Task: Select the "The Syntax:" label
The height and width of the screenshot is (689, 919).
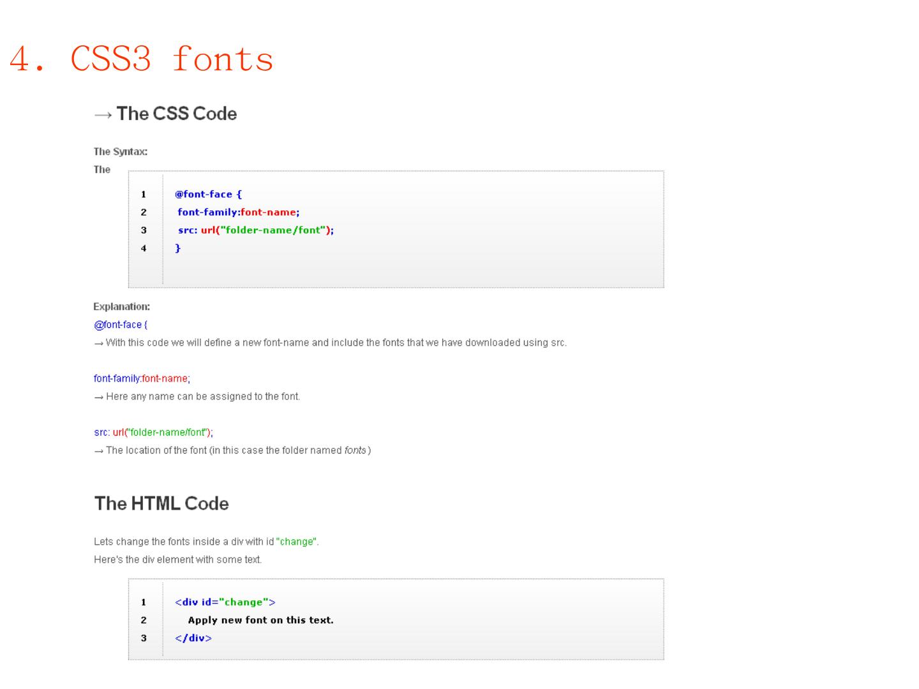Action: (120, 152)
